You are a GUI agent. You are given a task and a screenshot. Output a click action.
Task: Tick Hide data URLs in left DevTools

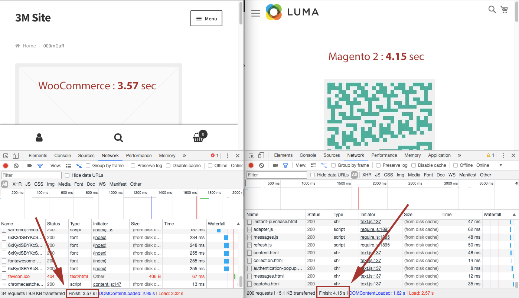(67, 175)
